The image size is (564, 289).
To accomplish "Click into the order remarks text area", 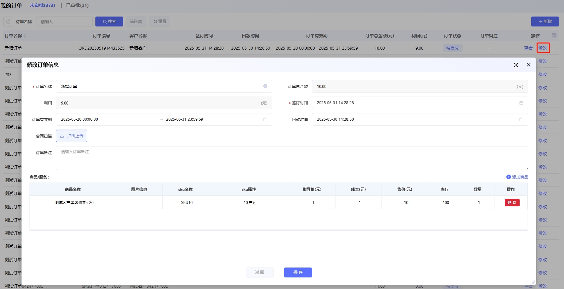I will 291,158.
